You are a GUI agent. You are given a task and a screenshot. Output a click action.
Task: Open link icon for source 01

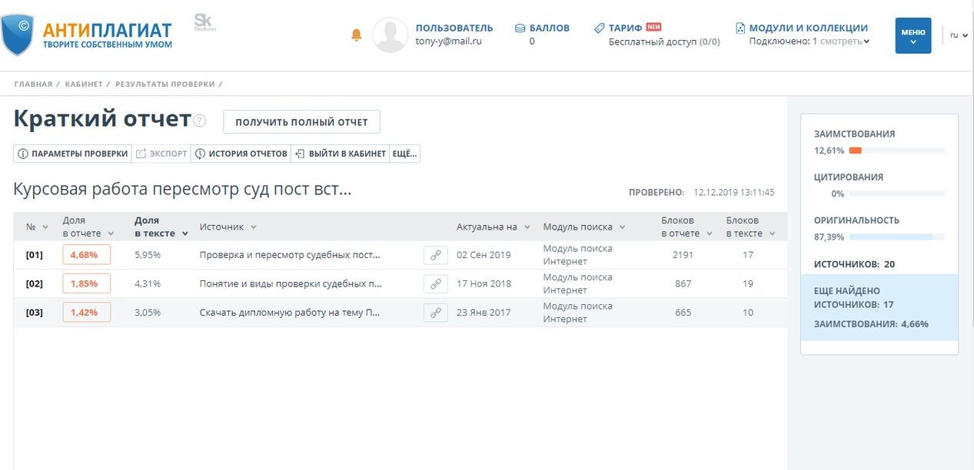(x=435, y=255)
